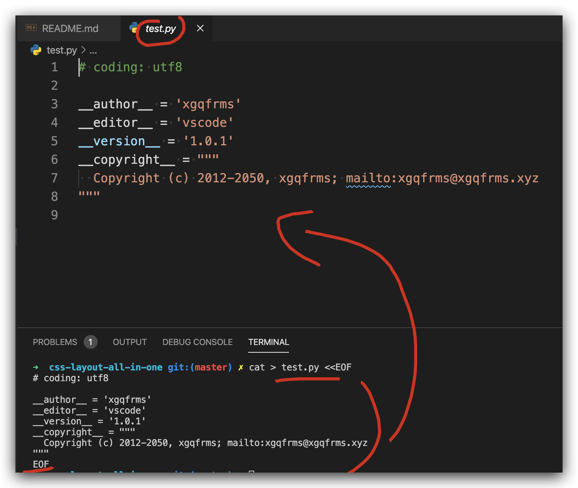The width and height of the screenshot is (578, 488).
Task: Open the DEBUG CONSOLE panel tab
Action: (198, 342)
